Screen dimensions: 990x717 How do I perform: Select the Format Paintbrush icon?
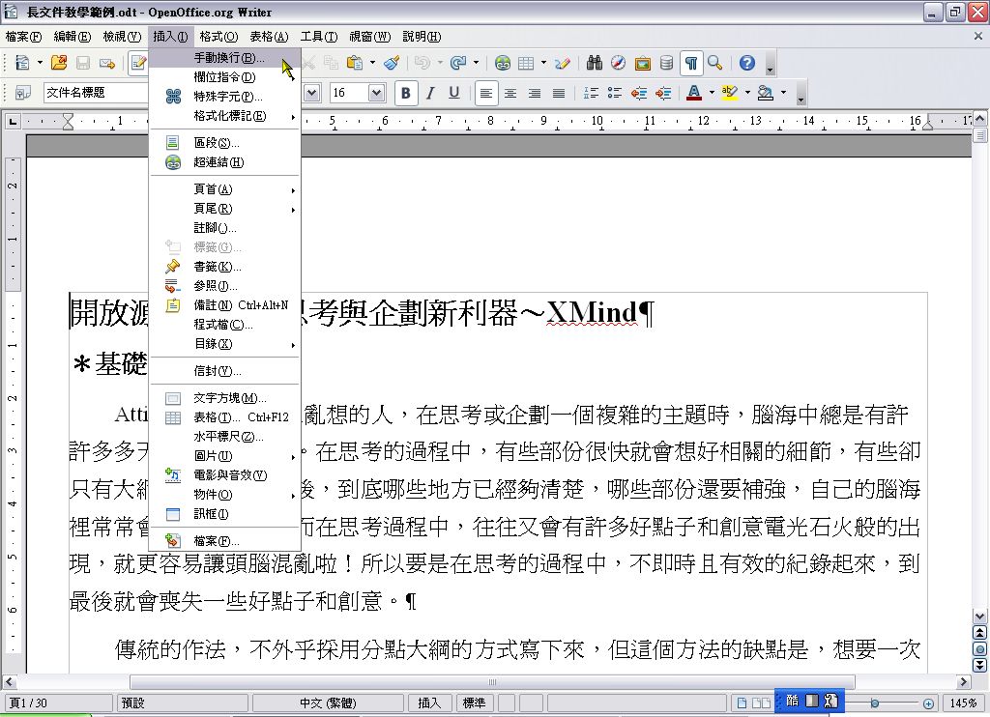tap(393, 63)
